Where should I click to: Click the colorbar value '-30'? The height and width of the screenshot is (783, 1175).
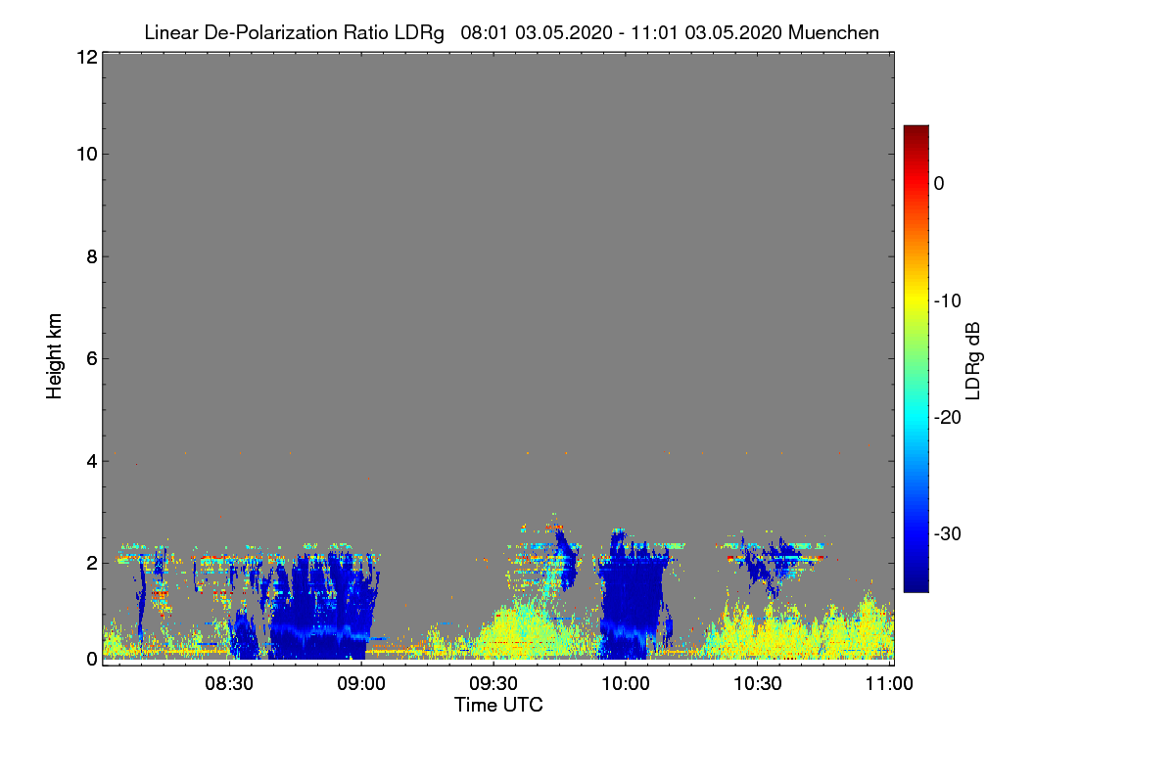pyautogui.click(x=948, y=534)
